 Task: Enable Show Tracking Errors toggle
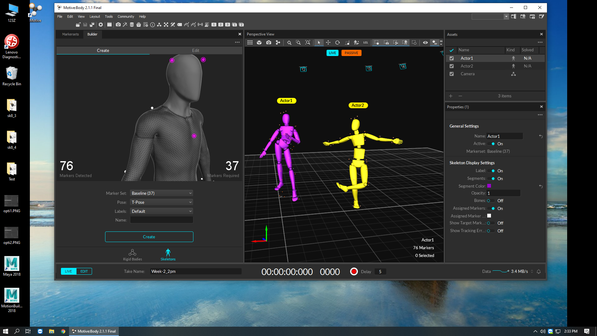(x=491, y=231)
